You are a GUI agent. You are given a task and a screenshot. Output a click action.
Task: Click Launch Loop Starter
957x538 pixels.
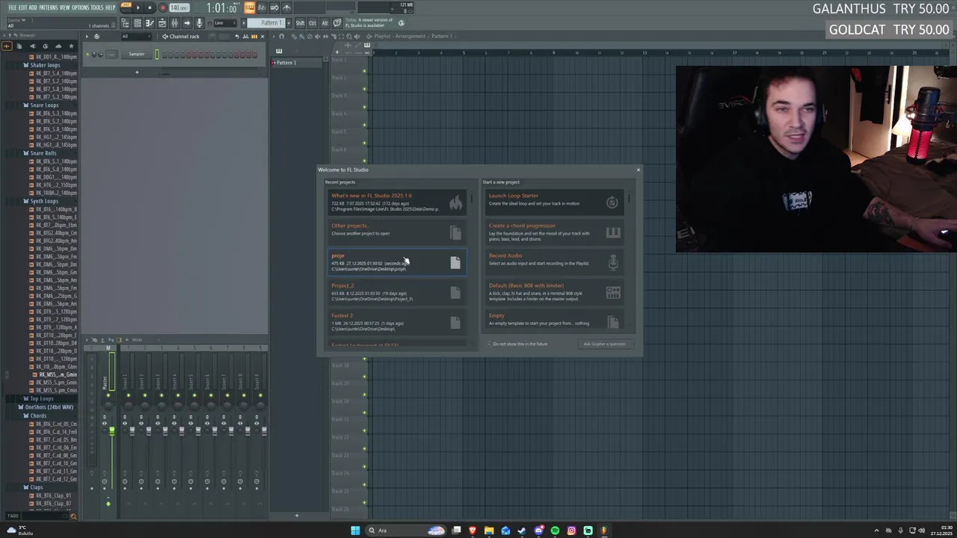click(x=555, y=202)
